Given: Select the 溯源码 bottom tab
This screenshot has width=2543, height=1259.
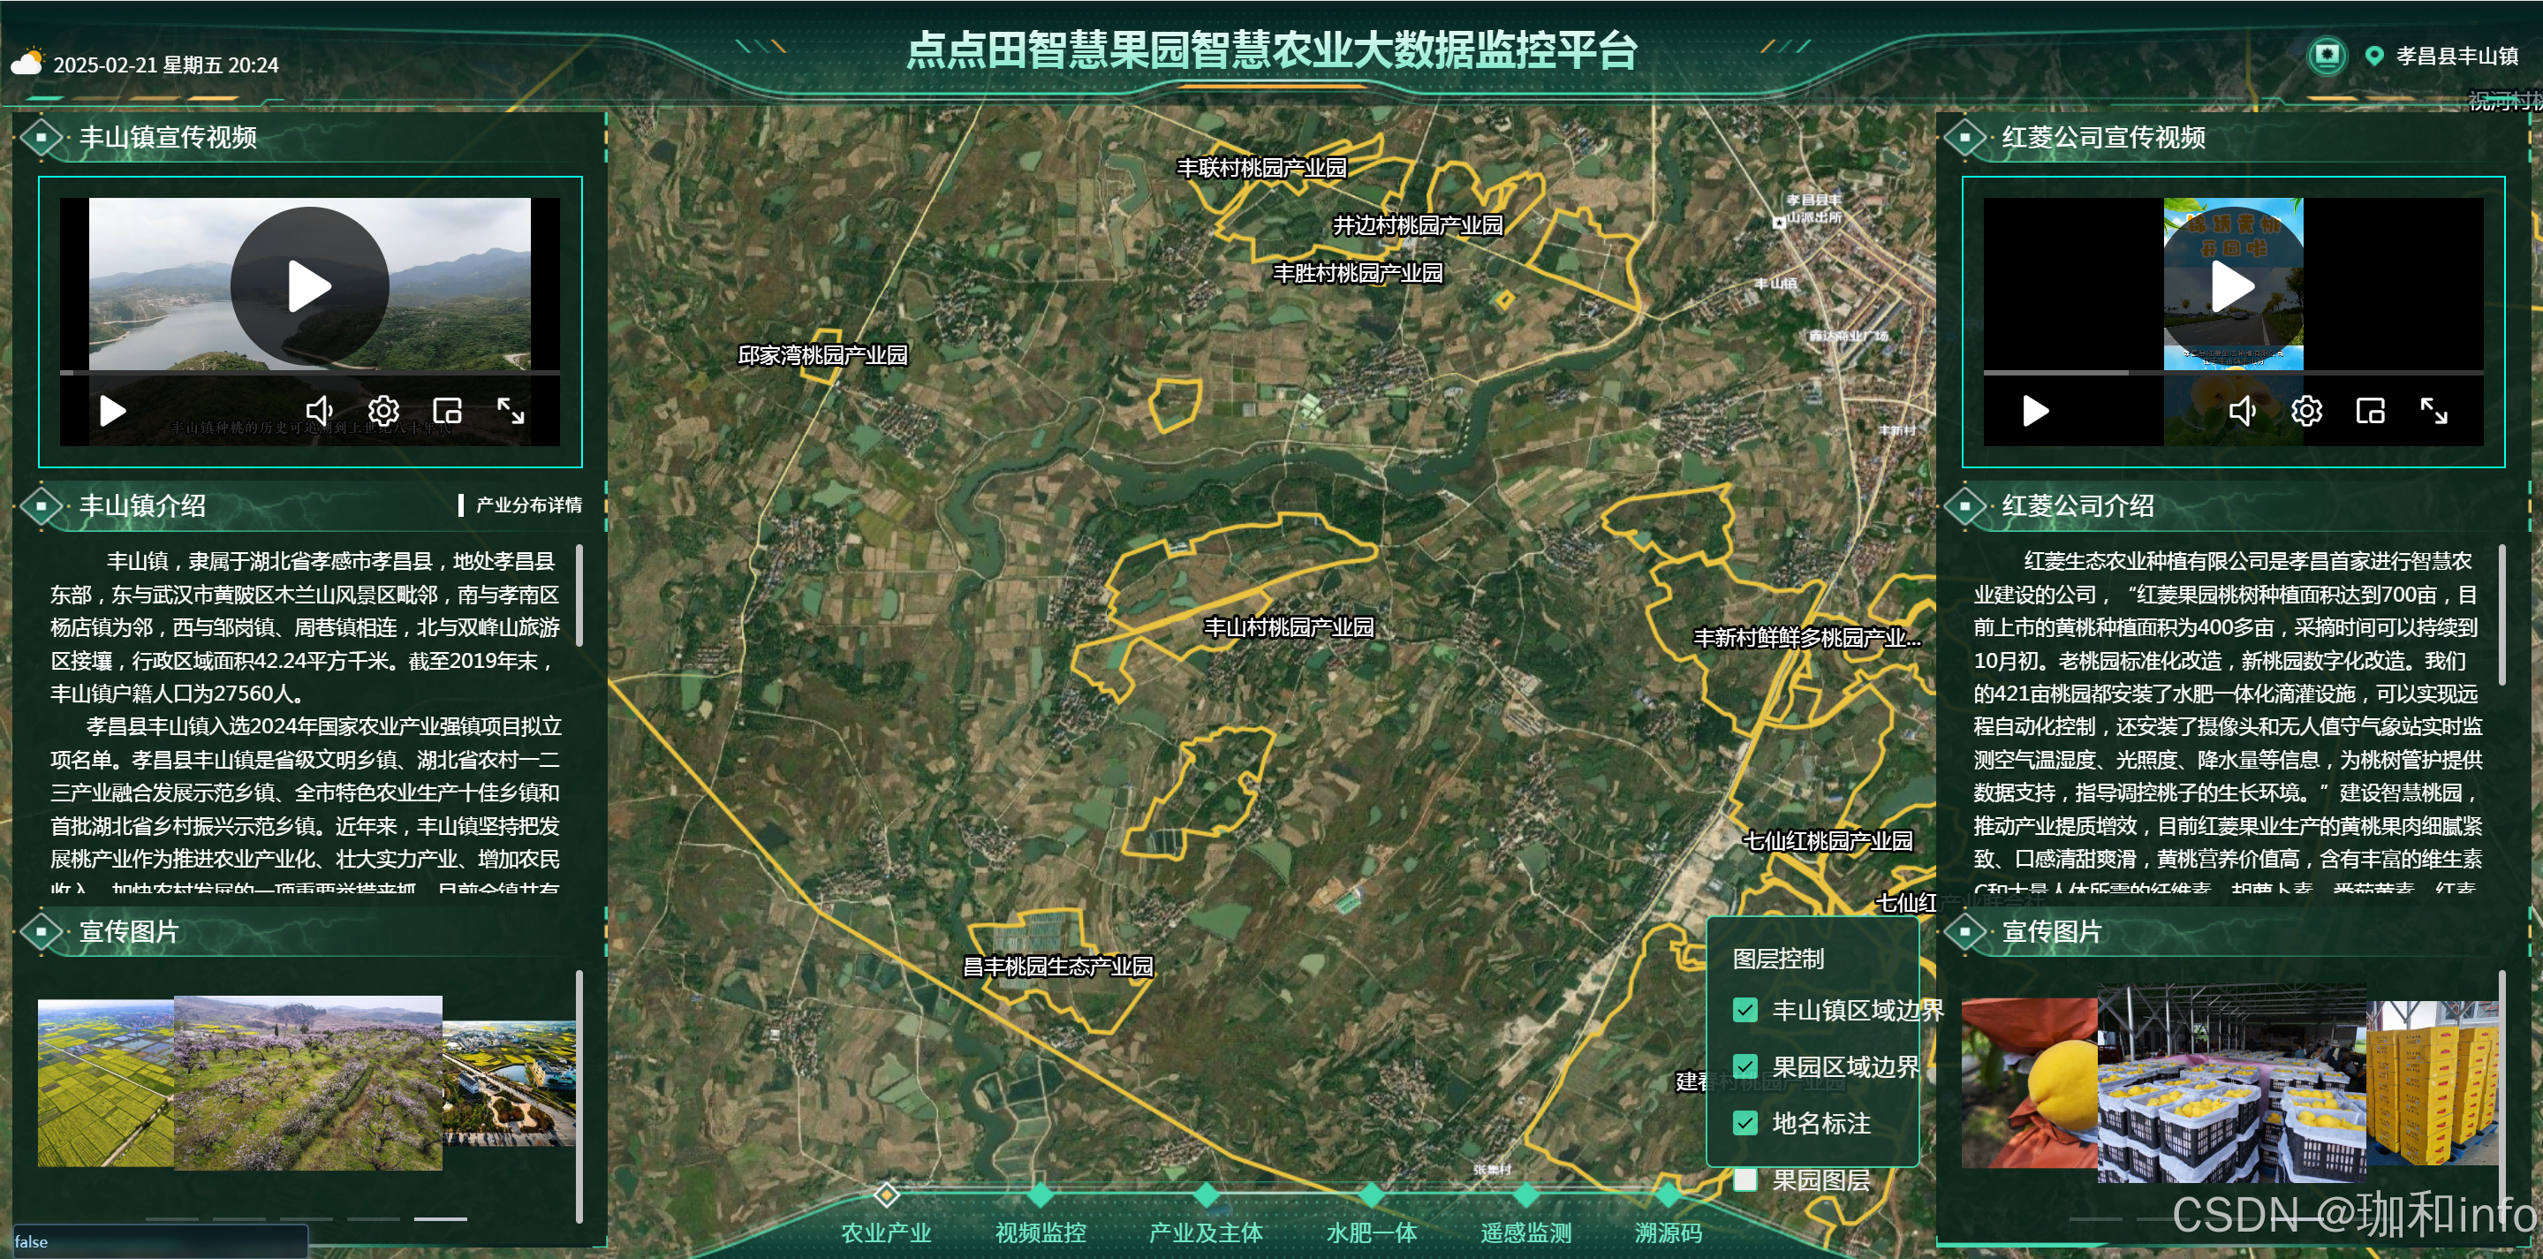Looking at the screenshot, I should point(1668,1232).
